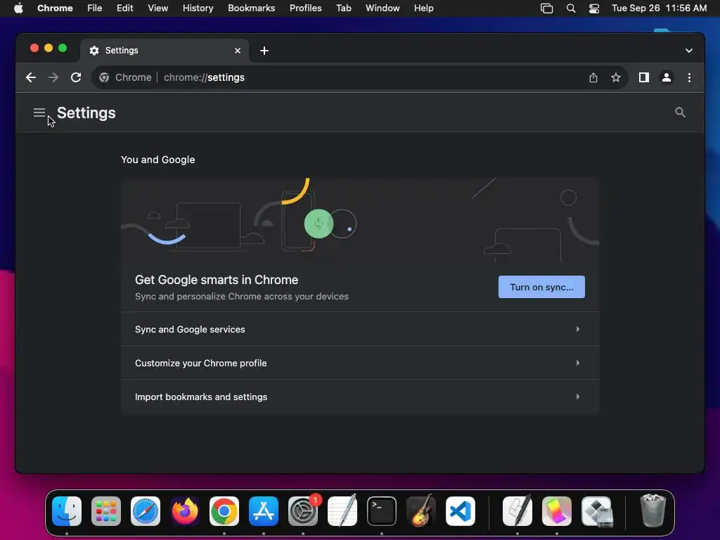Click the forward navigation arrow

click(x=53, y=77)
